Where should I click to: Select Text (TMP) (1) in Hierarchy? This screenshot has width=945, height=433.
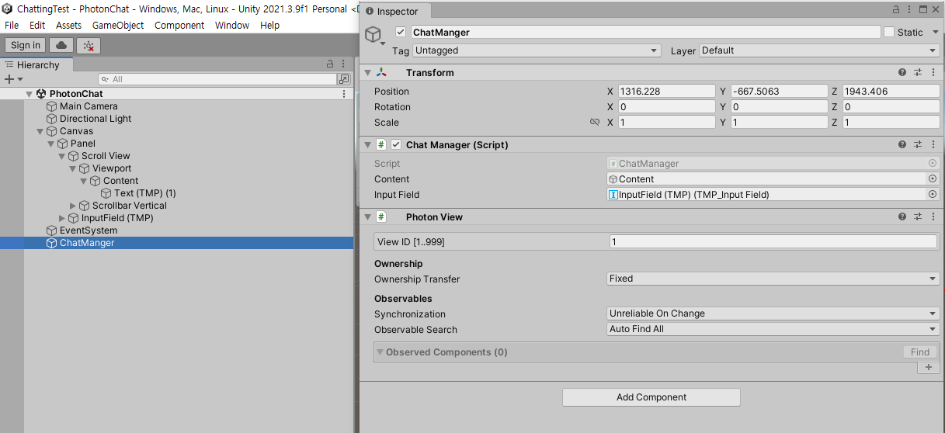click(145, 193)
